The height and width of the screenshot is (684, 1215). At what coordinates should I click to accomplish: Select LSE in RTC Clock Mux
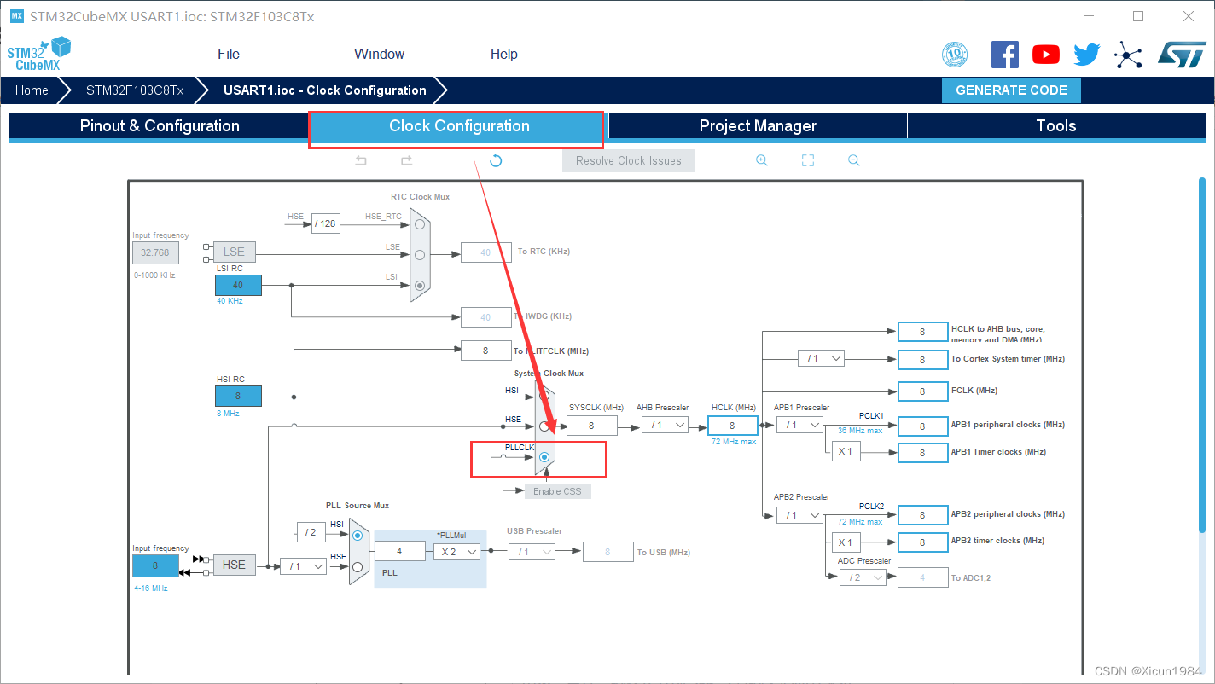point(419,254)
